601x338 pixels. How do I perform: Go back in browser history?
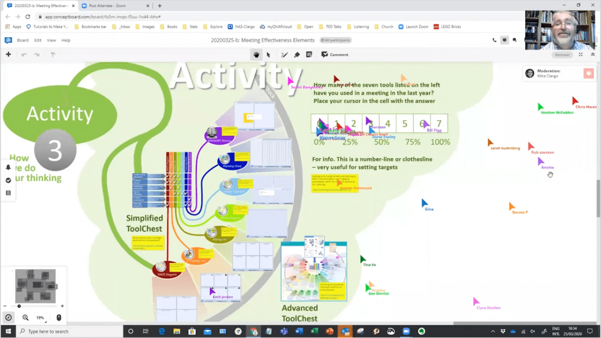click(x=8, y=17)
